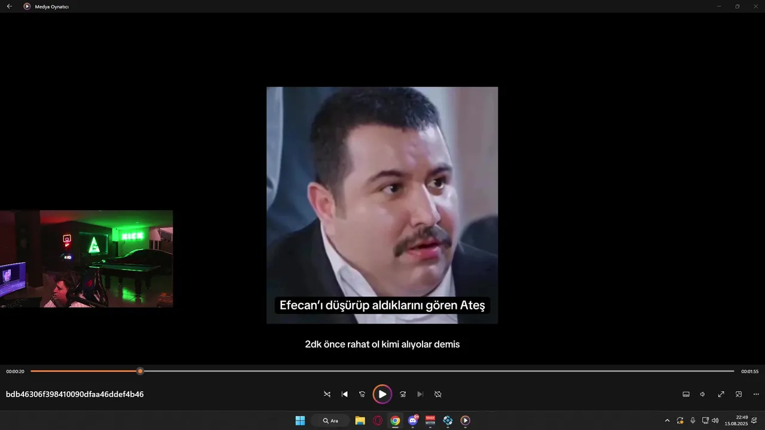Open subtitles and audio options
This screenshot has width=765, height=430.
coord(686,394)
